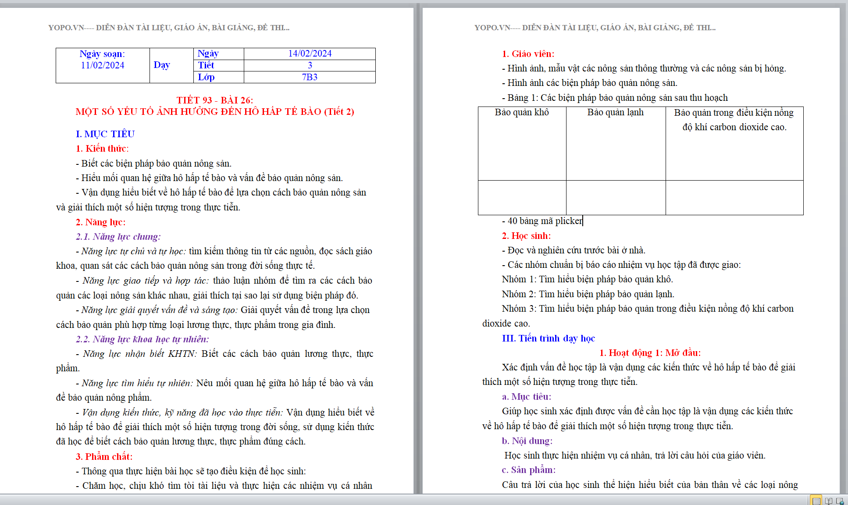Switch to Full Screen Reading view
This screenshot has height=505, width=848.
click(828, 501)
